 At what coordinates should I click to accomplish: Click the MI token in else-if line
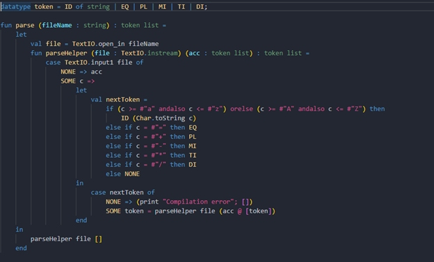tap(193, 146)
